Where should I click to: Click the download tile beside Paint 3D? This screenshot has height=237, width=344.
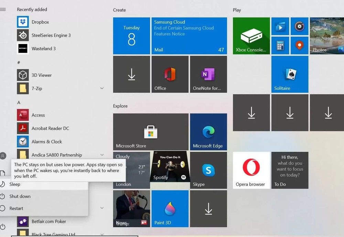(208, 209)
